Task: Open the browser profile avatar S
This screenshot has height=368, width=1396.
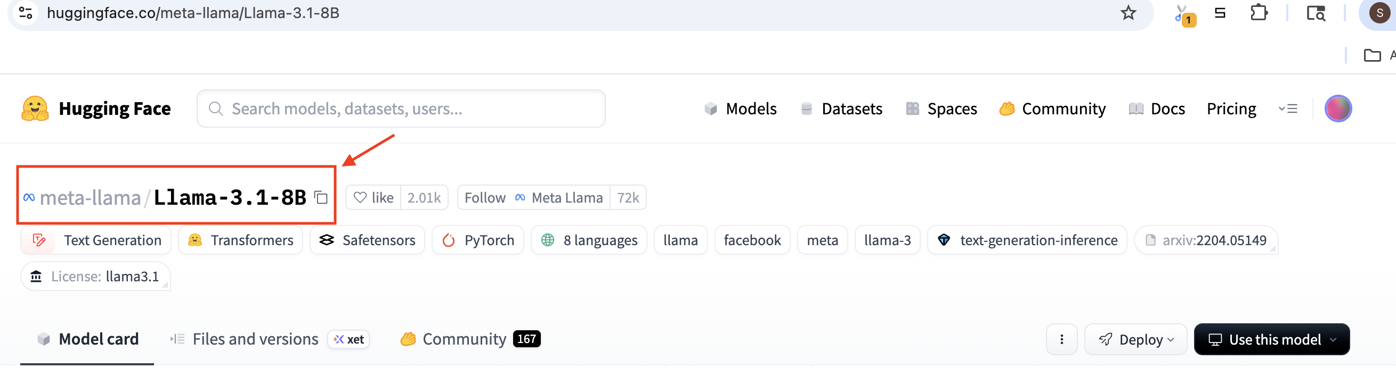Action: tap(1379, 13)
